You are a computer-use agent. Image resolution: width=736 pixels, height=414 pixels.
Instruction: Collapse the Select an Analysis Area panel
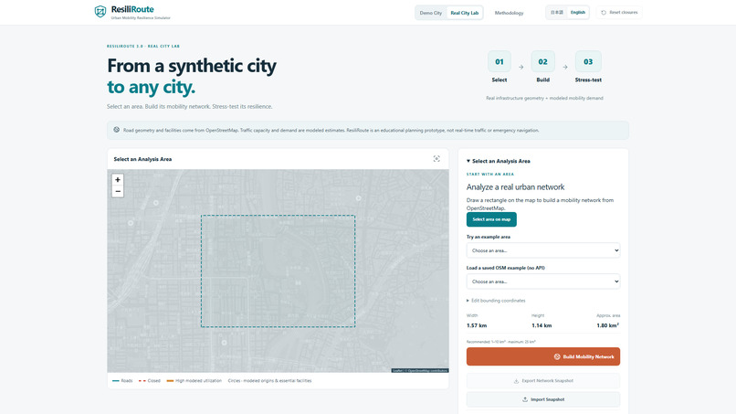[498, 161]
